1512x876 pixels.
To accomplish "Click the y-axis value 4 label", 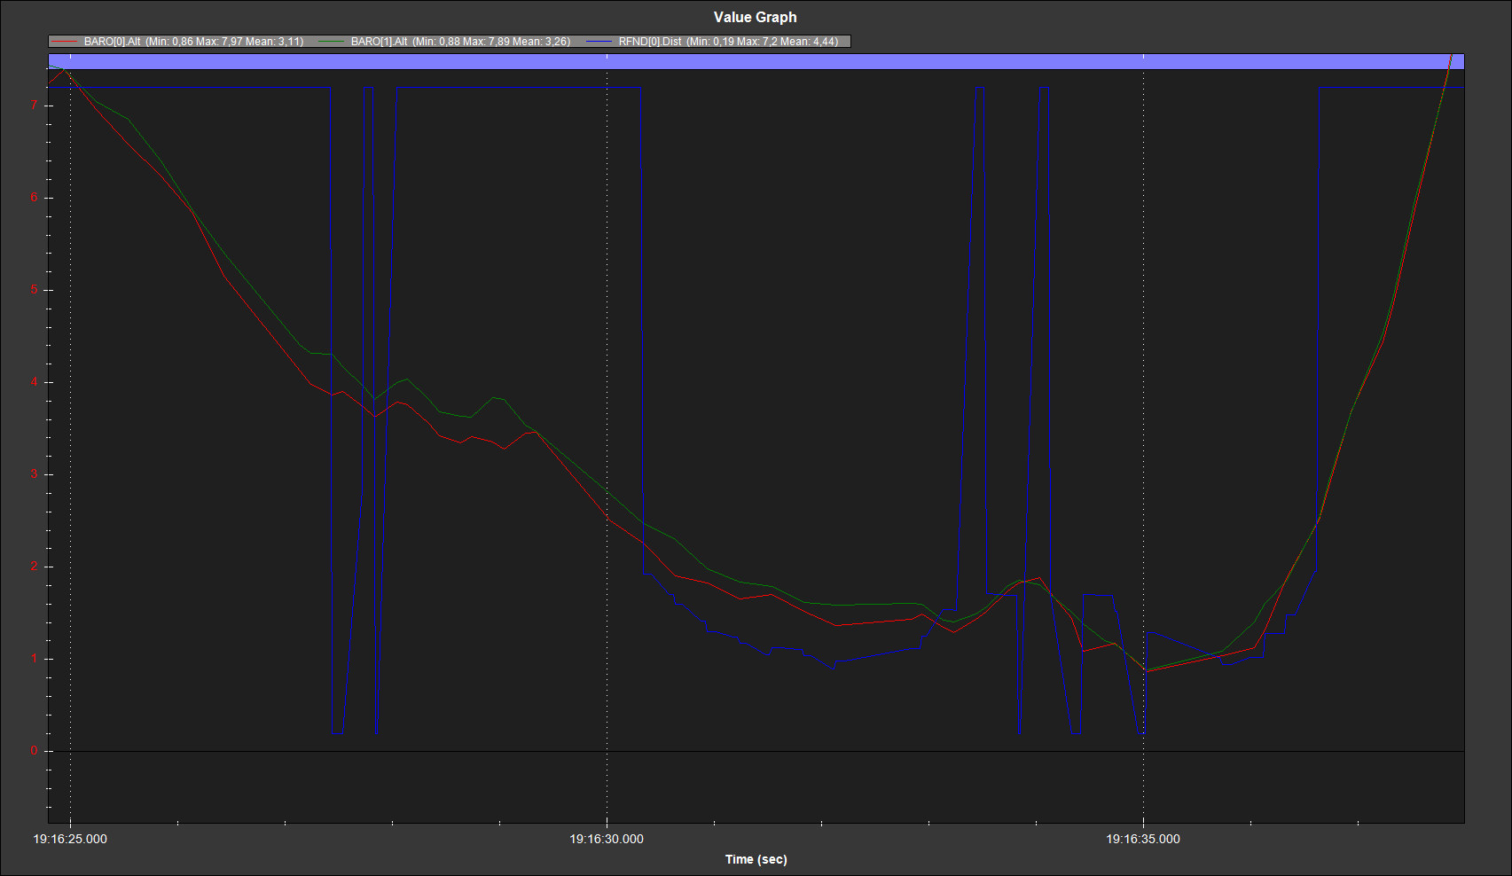I will pyautogui.click(x=35, y=382).
